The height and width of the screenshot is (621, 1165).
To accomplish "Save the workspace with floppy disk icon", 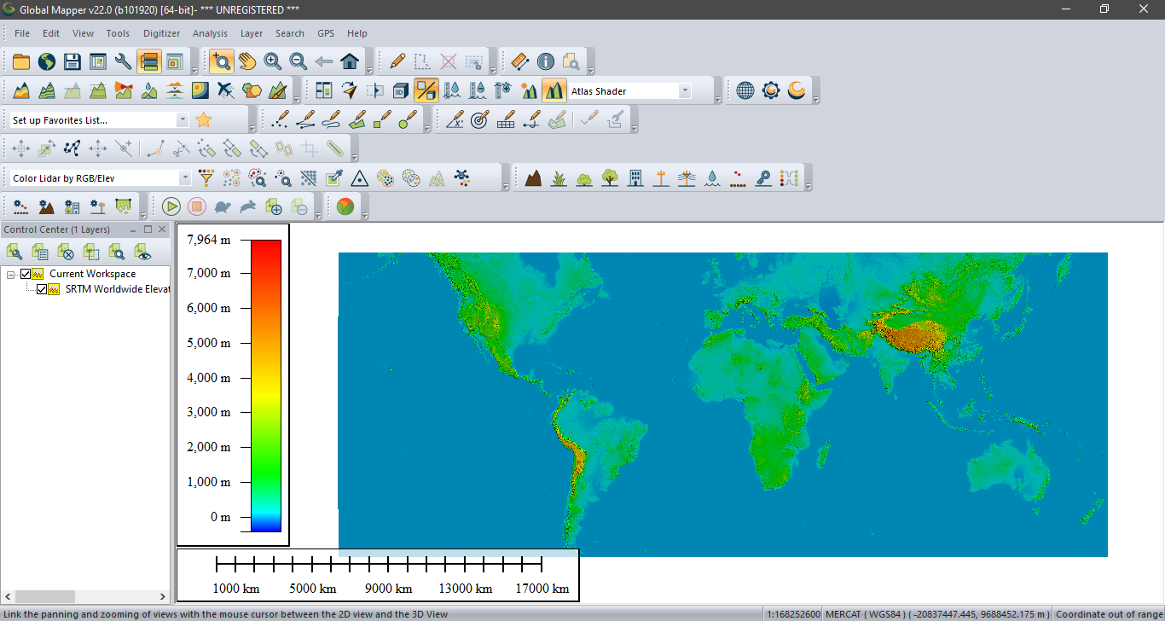I will point(72,61).
